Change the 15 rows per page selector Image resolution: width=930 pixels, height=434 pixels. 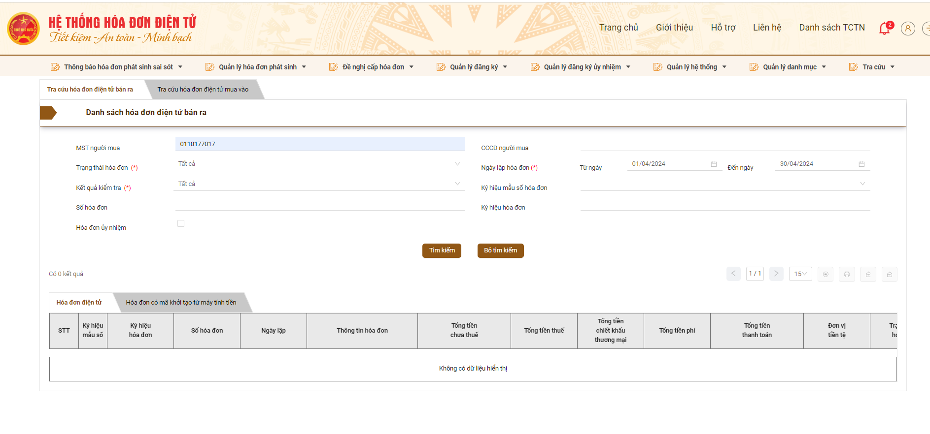[800, 274]
